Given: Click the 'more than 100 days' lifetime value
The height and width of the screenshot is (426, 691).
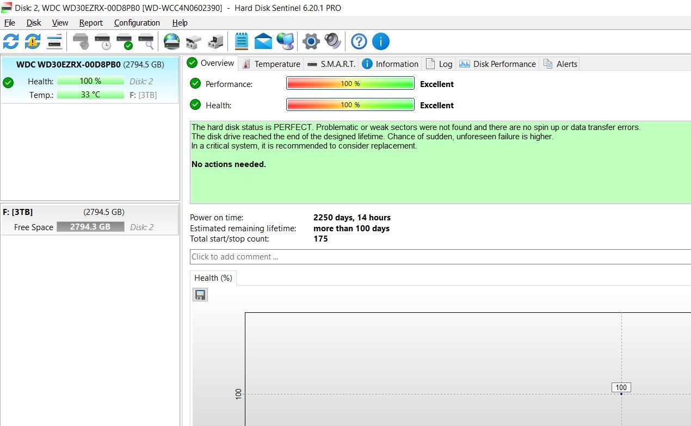Looking at the screenshot, I should coord(351,229).
